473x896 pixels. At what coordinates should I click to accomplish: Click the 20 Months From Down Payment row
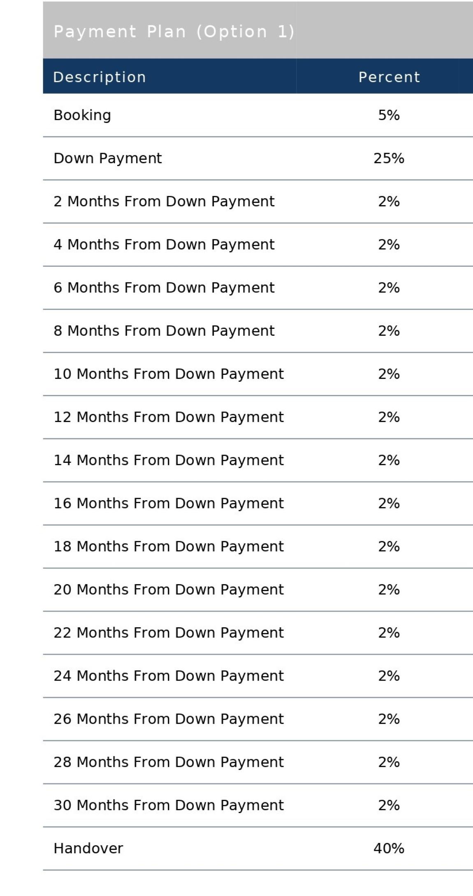169,590
